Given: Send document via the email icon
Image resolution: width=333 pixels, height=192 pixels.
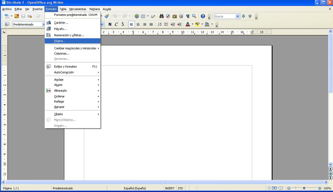Looking at the screenshot, I should 30,16.
